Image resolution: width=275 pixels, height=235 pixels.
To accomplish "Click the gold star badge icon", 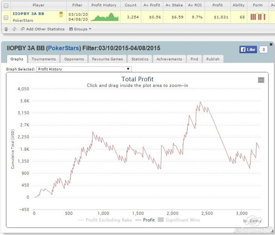I will 61,15.
